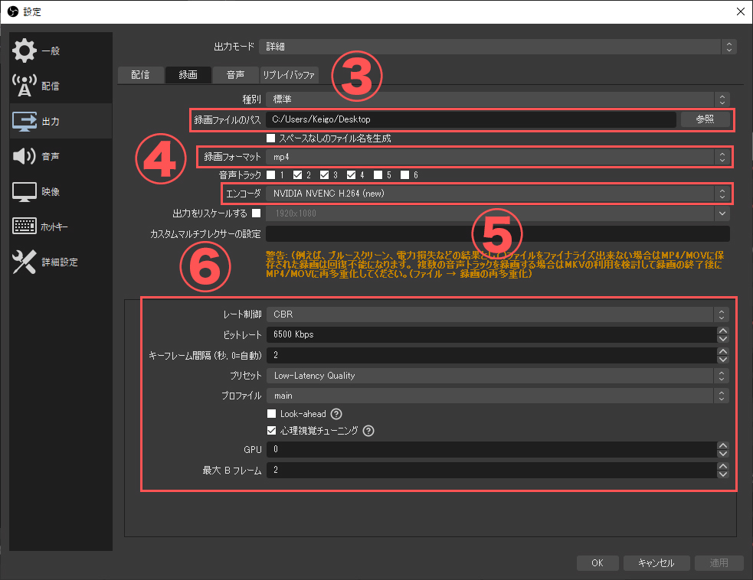Open the エンコーダ dropdown showing NVIDIA NVENC
753x580 pixels.
coord(498,194)
